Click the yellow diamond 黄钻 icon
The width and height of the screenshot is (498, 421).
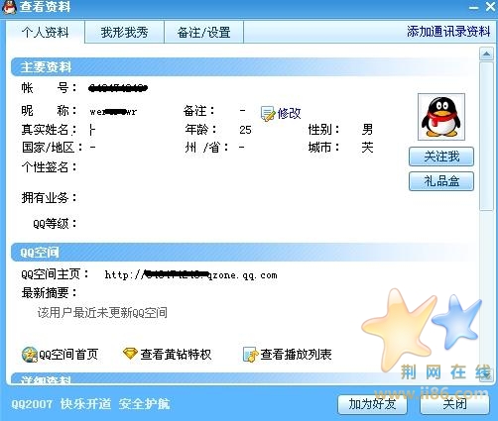(130, 354)
